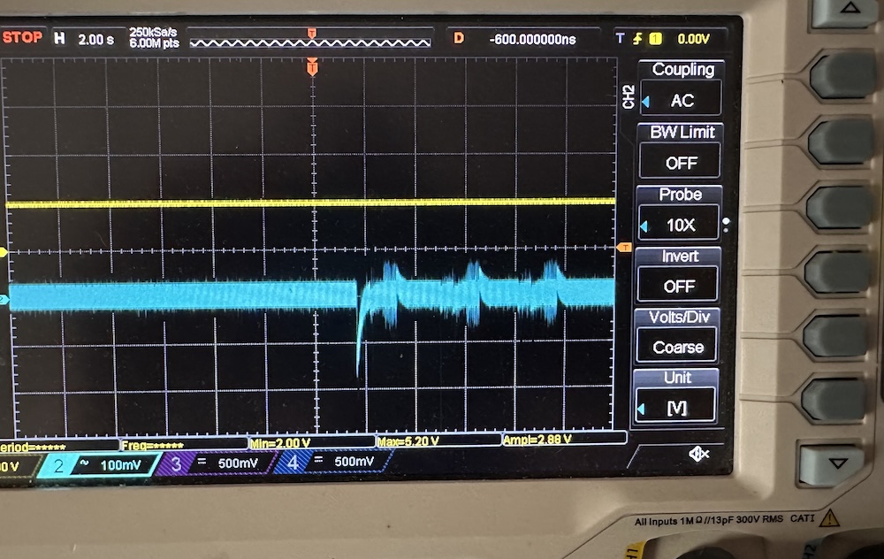Click the red STOP status button

click(23, 38)
